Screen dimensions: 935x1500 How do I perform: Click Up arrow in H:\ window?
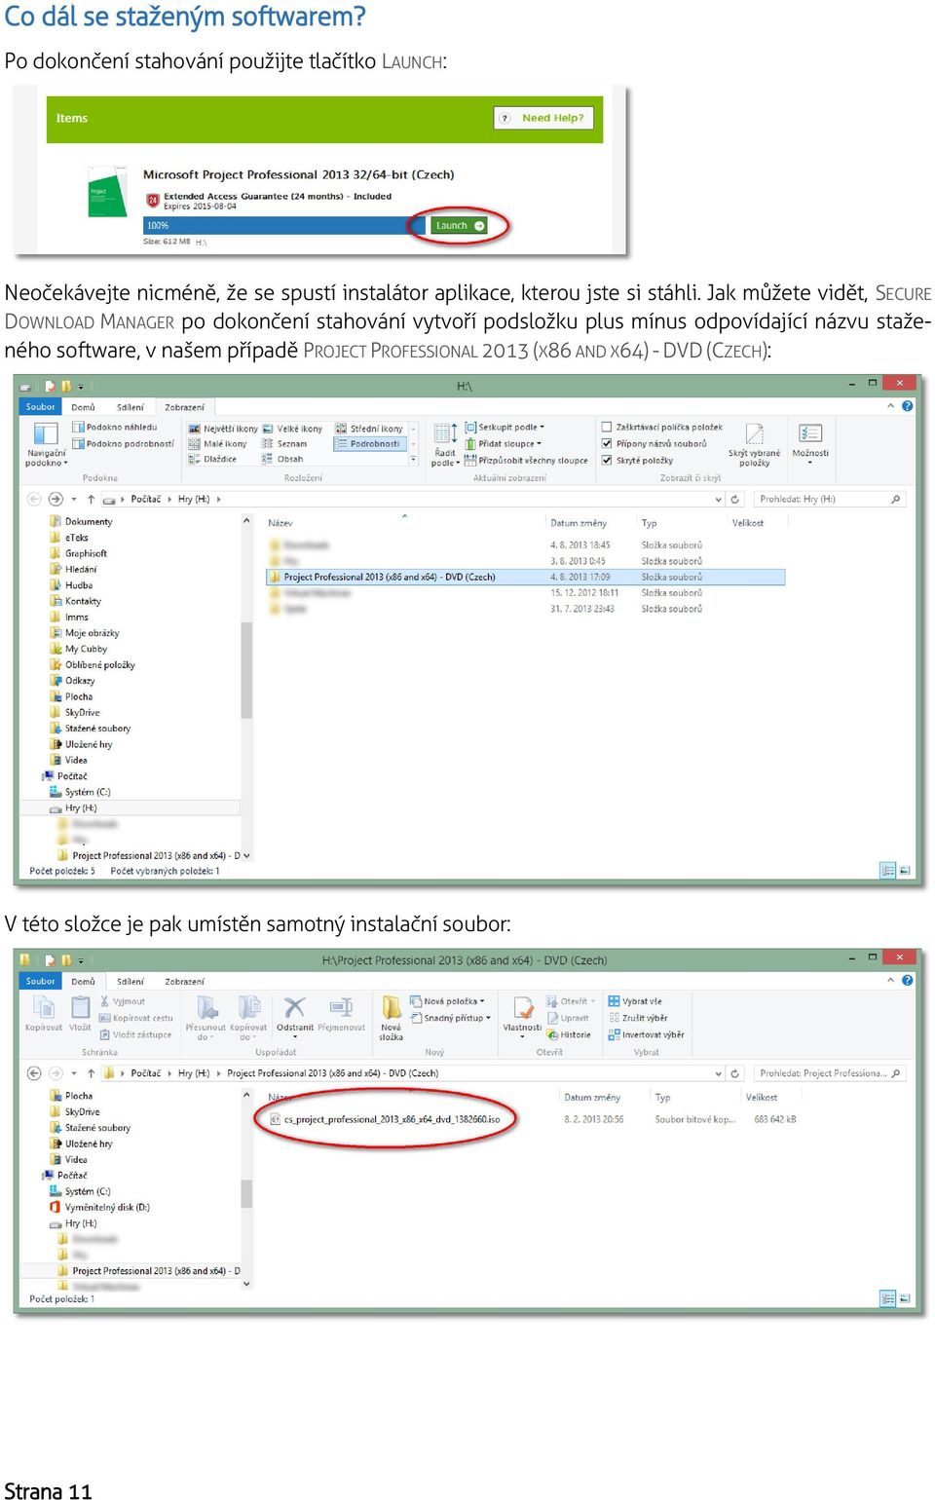click(x=91, y=499)
